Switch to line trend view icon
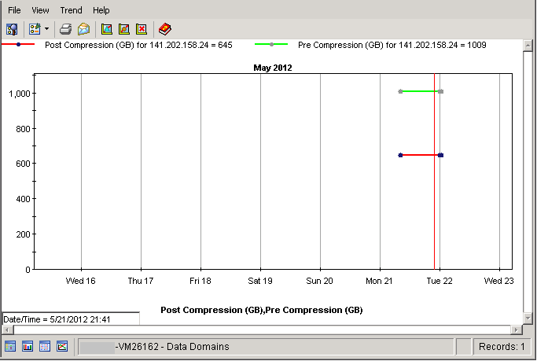 (x=62, y=346)
